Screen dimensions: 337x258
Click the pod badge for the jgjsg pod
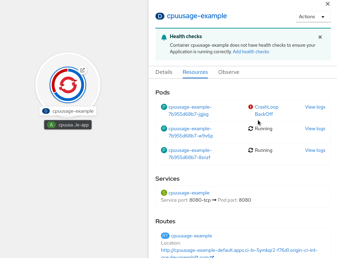point(164,107)
